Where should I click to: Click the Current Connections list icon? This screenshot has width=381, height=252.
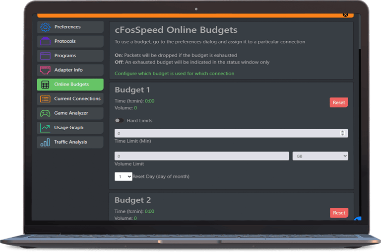click(x=45, y=99)
